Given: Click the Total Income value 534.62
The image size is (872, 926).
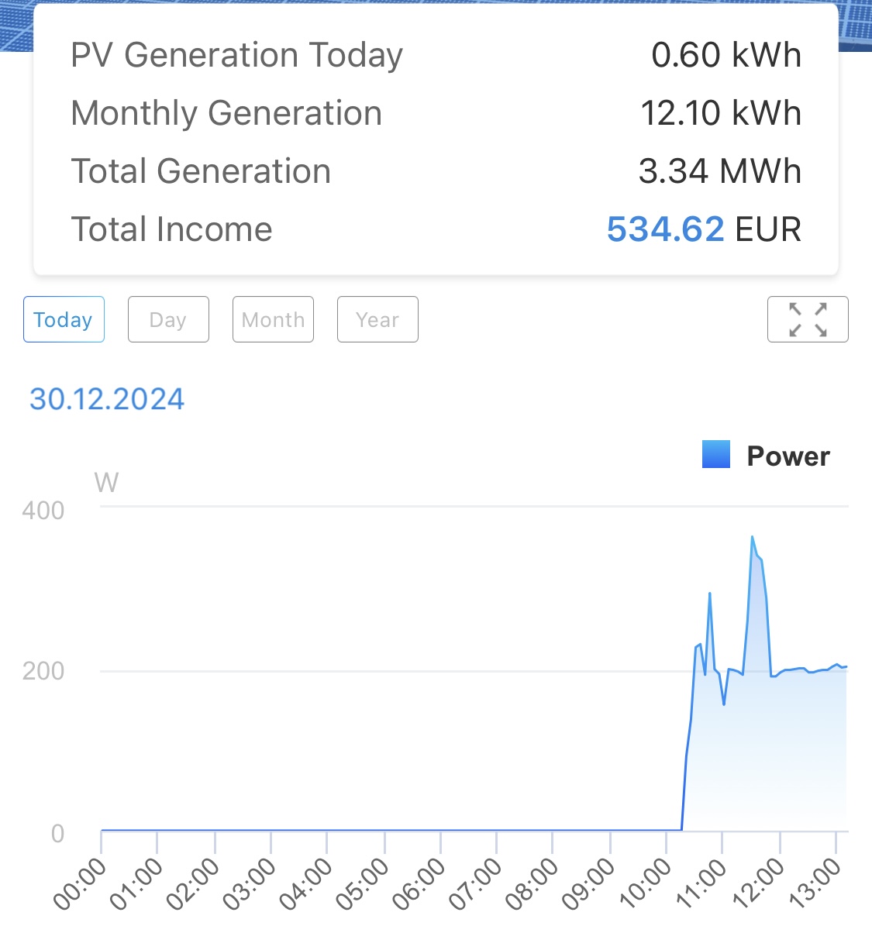Looking at the screenshot, I should click(x=665, y=229).
